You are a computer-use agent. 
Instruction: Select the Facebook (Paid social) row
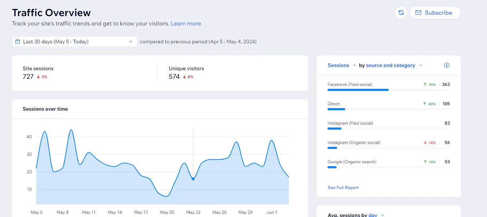[389, 87]
